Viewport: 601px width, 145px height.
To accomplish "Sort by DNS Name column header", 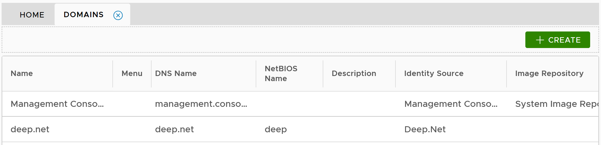I will [x=176, y=73].
